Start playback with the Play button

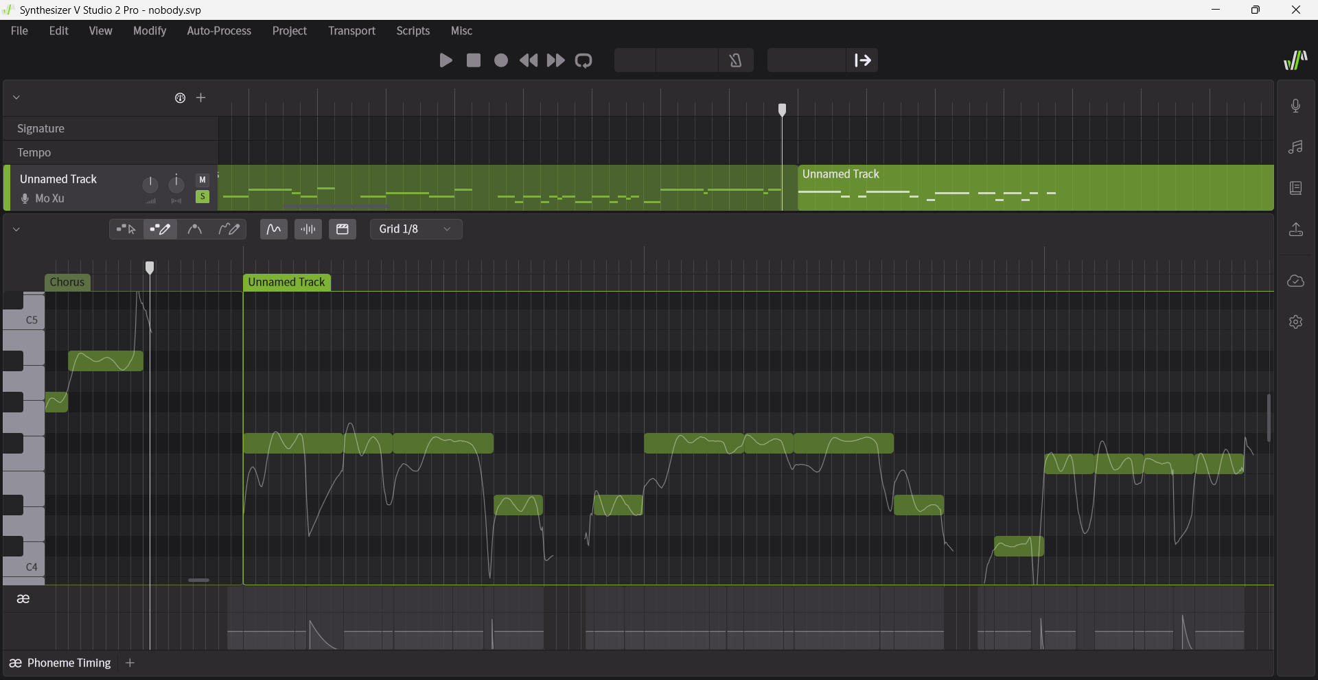coord(446,60)
